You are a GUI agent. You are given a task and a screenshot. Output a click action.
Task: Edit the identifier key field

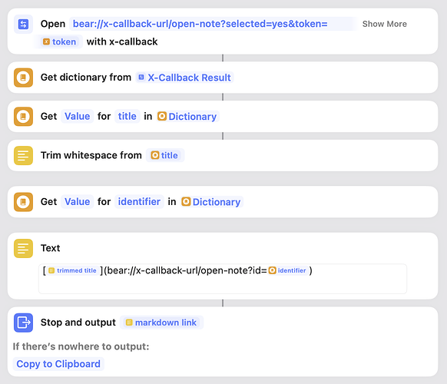click(139, 202)
